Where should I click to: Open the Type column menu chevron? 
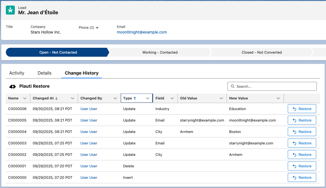click(x=148, y=98)
